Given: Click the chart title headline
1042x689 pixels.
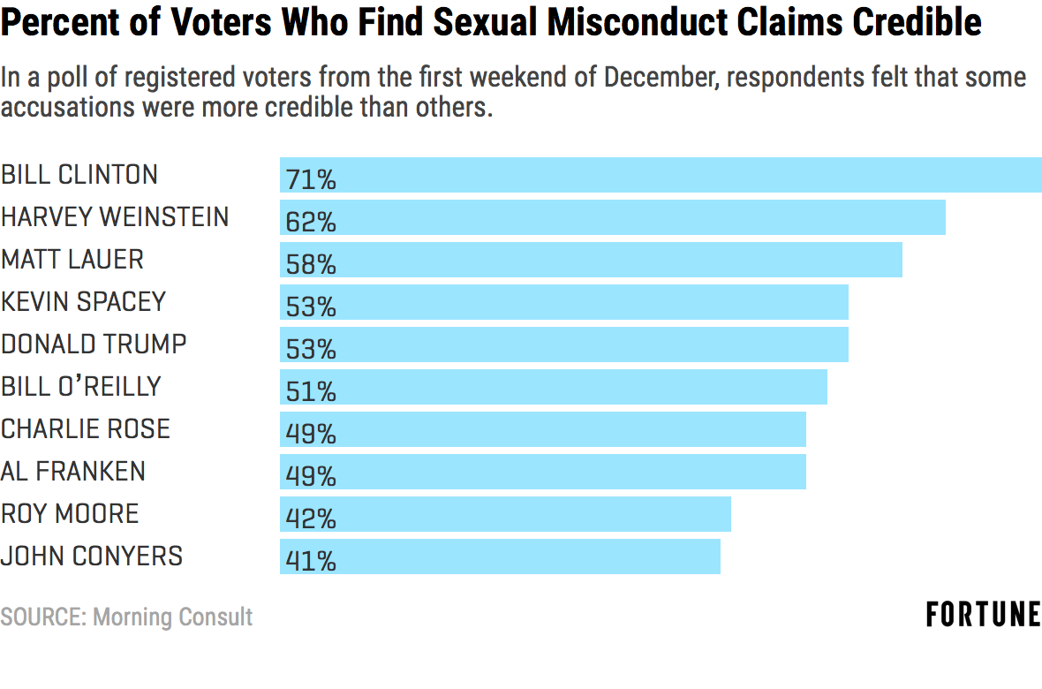Looking at the screenshot, I should click(491, 23).
